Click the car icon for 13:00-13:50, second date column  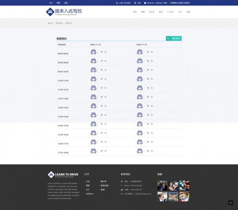(x=140, y=106)
